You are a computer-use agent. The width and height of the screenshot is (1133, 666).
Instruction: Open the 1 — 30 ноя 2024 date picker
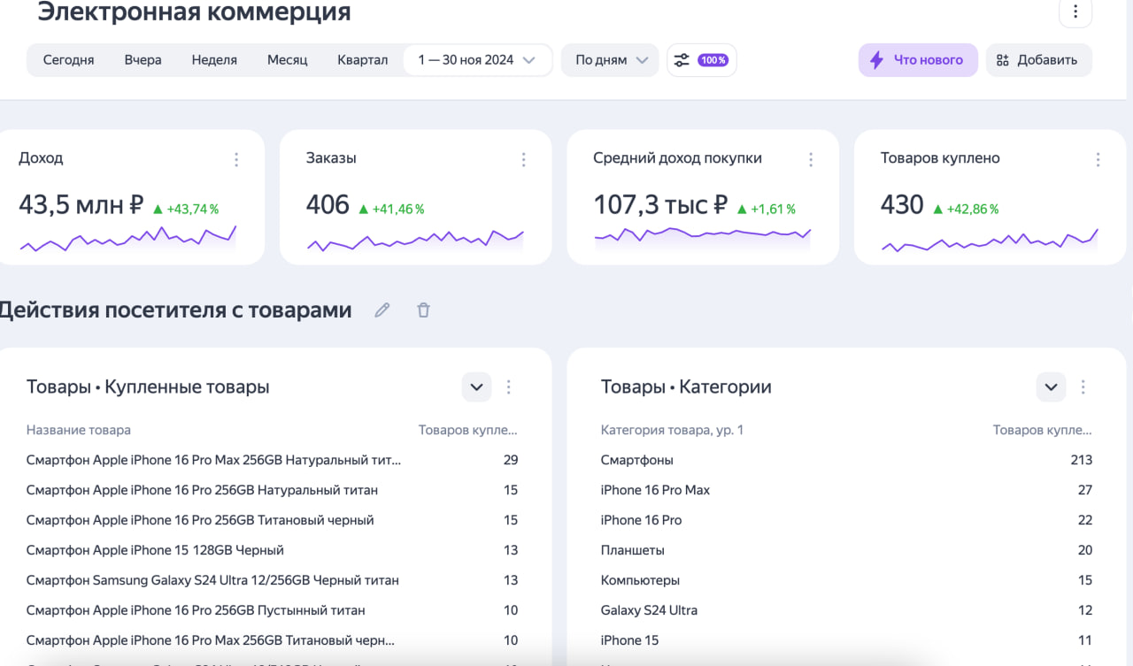click(x=477, y=59)
